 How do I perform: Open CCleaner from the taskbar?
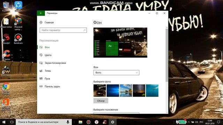pyautogui.click(x=105, y=122)
